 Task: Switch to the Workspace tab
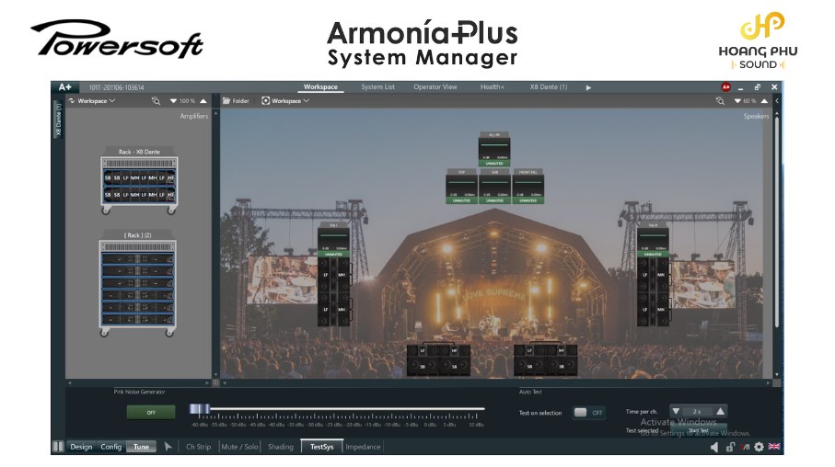coord(320,86)
